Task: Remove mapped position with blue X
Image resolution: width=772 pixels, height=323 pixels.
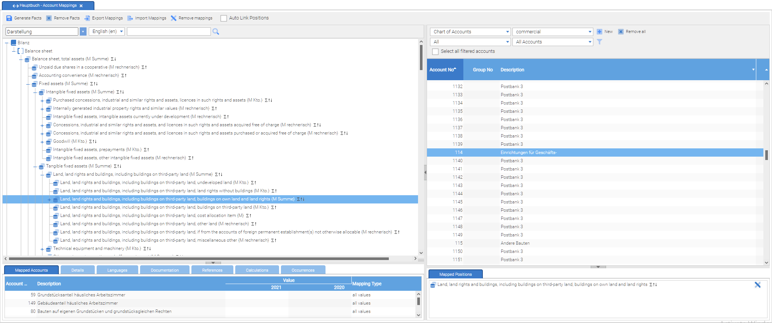Action: [757, 285]
